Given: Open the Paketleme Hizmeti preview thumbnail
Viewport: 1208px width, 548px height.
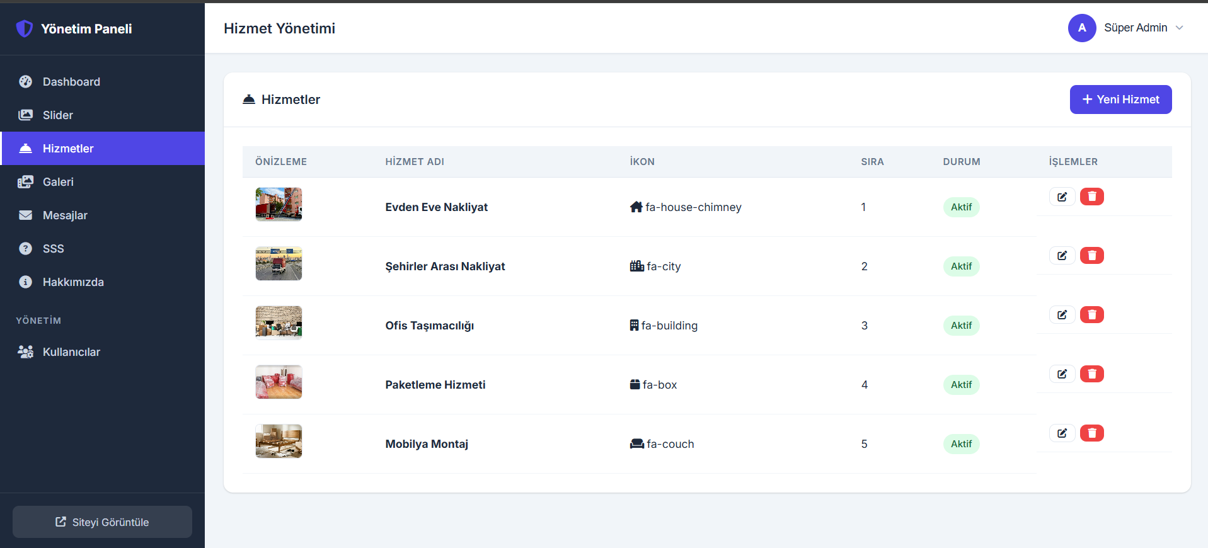Looking at the screenshot, I should coord(279,382).
